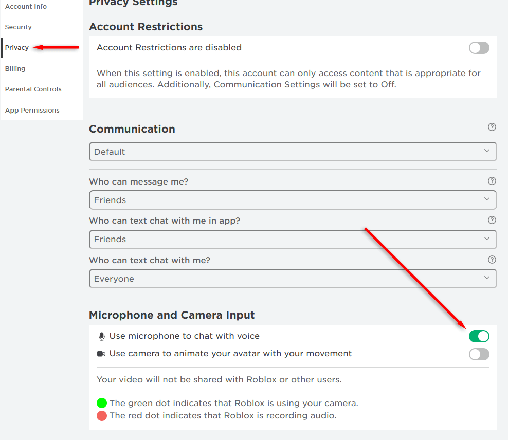Open Parental Controls in sidebar
Image resolution: width=508 pixels, height=440 pixels.
33,89
